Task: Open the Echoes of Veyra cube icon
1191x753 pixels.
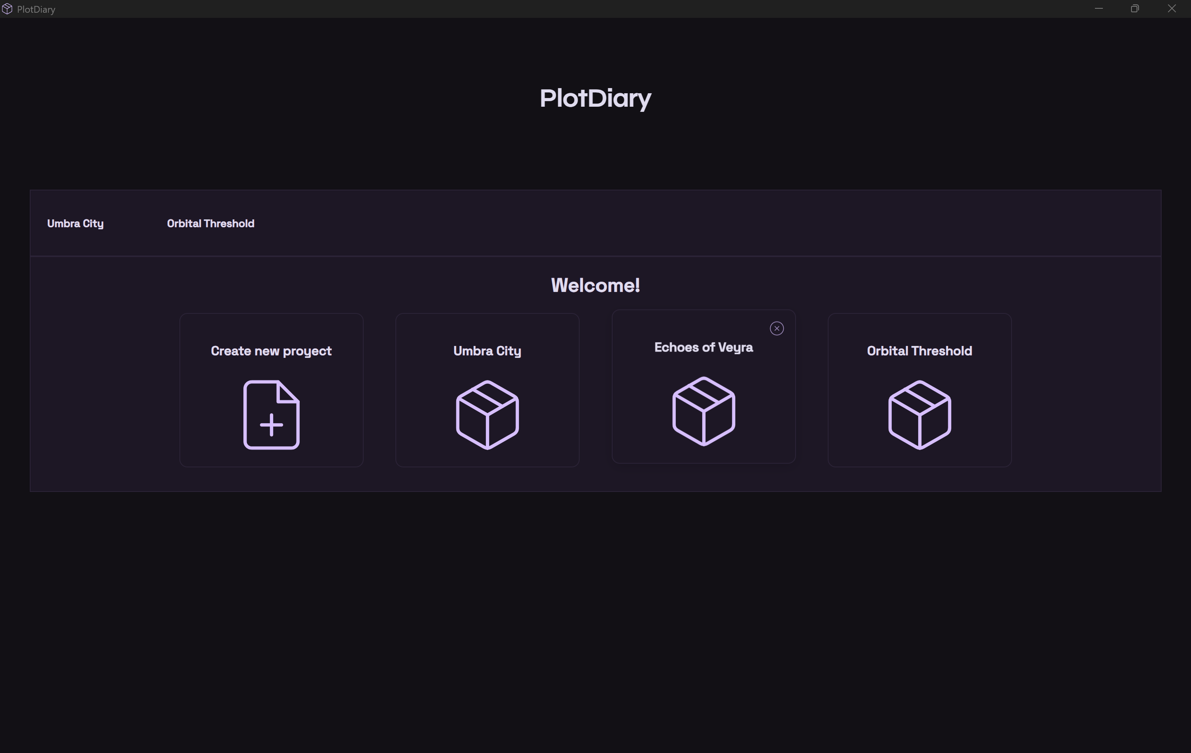Action: point(703,411)
